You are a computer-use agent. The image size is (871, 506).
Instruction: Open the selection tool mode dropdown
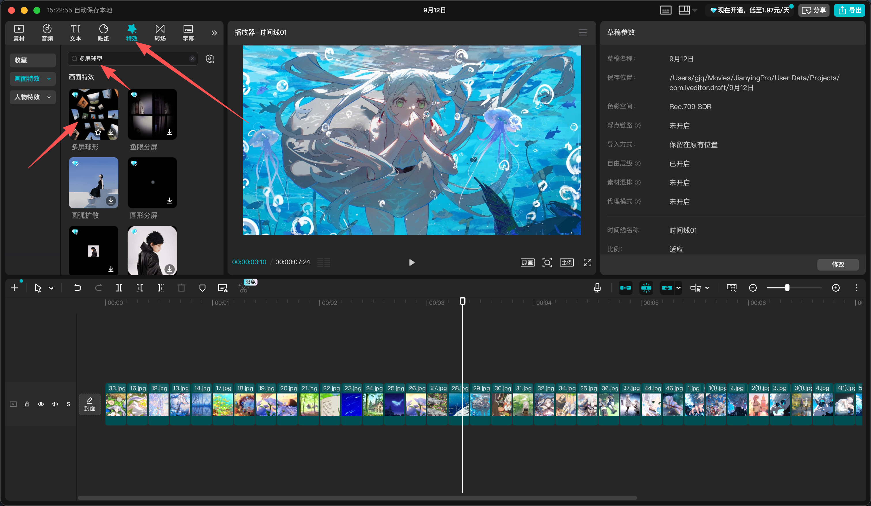point(51,288)
